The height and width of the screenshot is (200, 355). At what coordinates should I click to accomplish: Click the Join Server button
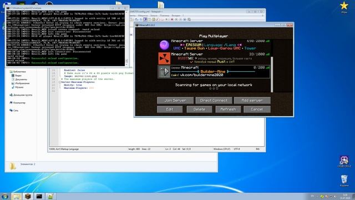tap(175, 101)
